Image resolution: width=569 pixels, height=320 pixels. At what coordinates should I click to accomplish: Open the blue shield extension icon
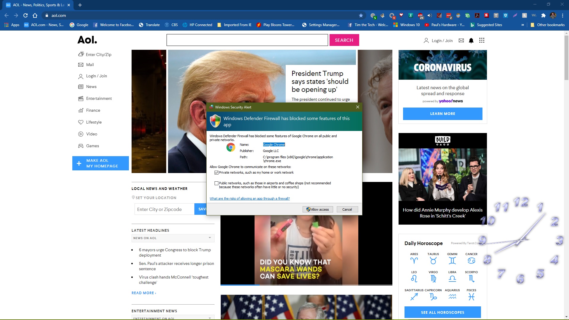(x=506, y=15)
